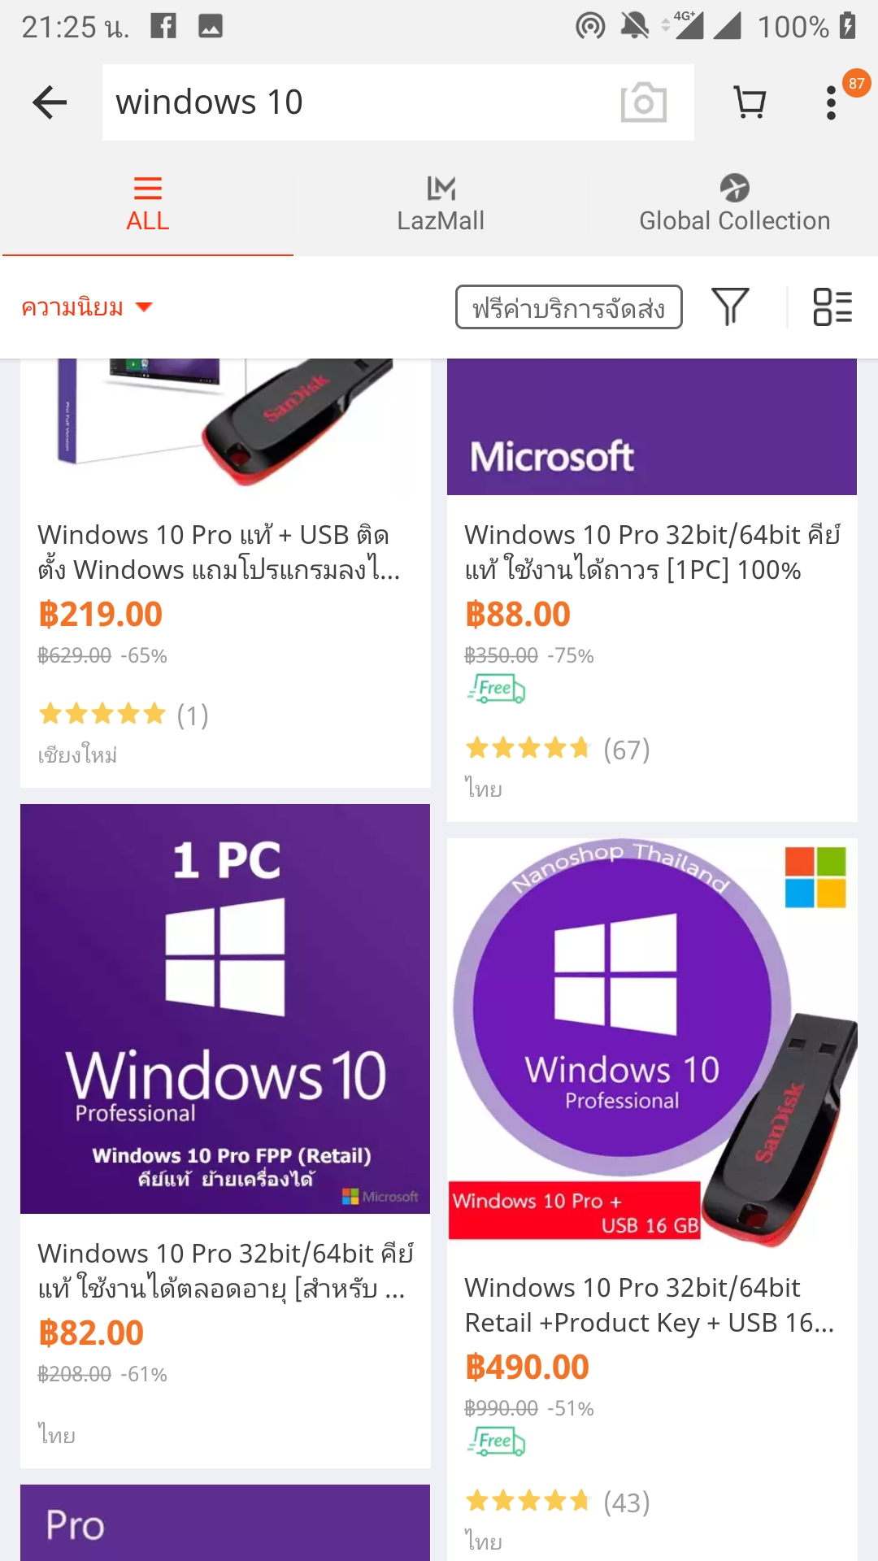
Task: Switch to list view layout icon
Action: click(832, 307)
